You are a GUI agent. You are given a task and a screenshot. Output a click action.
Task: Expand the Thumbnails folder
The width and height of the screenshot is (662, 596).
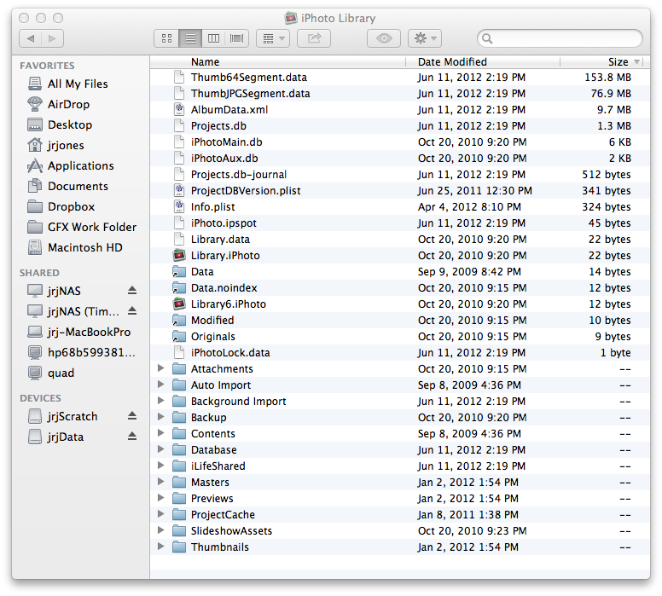click(161, 547)
